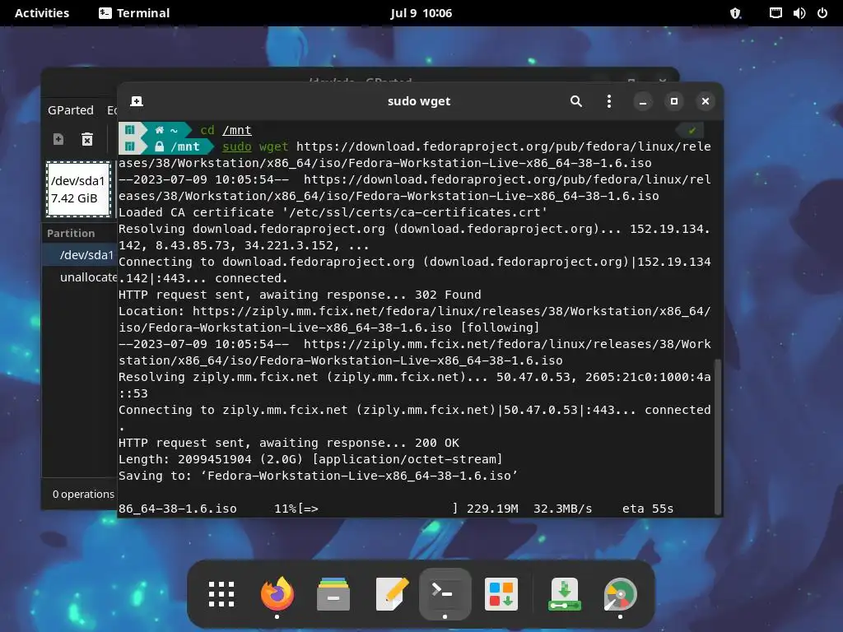Click the 'eta 55s' text
843x632 pixels.
(x=648, y=509)
